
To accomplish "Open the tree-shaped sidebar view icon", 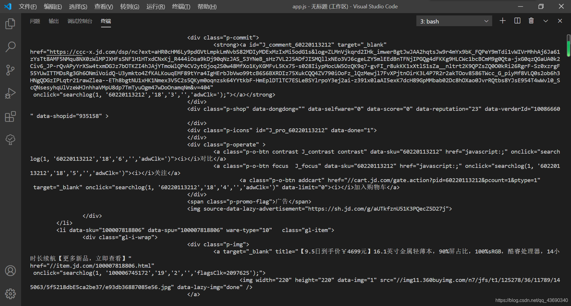I will click(10, 140).
